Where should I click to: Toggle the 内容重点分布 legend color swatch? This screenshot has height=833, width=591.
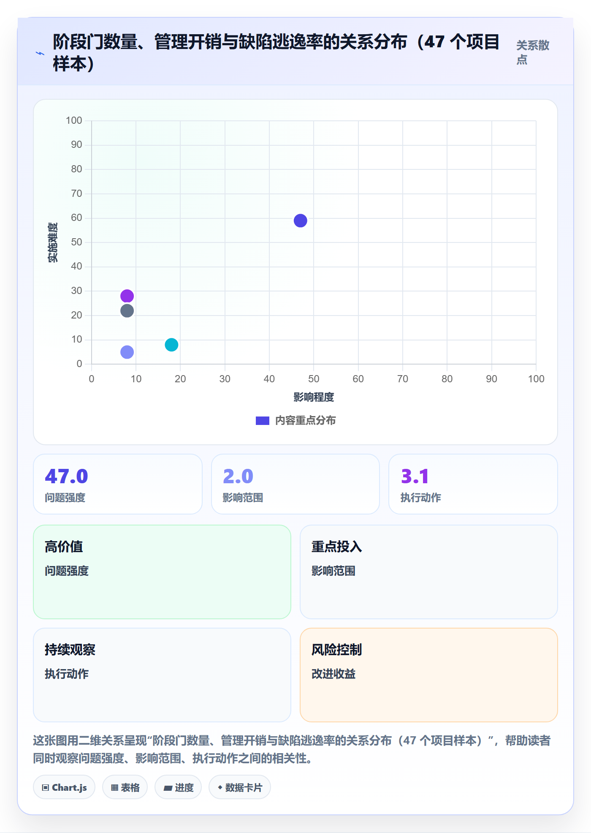pyautogui.click(x=263, y=421)
